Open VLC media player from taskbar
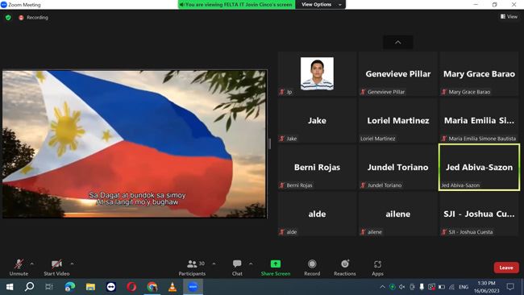This screenshot has width=524, height=295. pos(173,287)
